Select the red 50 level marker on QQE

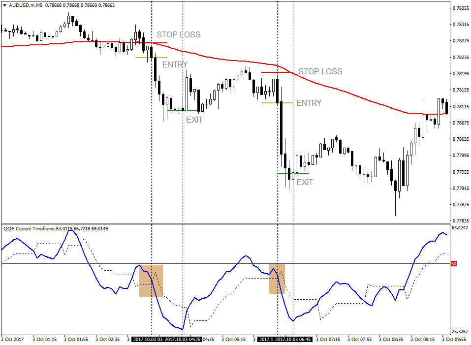[x=453, y=264]
